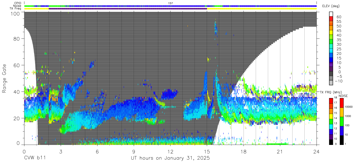Select the green NOISE segment above 100
Viewport: 356px width, 164px height.
342,121
